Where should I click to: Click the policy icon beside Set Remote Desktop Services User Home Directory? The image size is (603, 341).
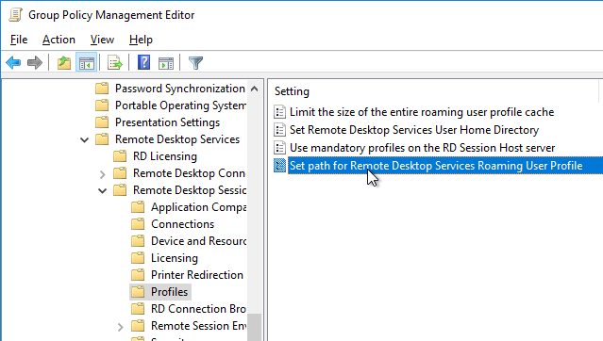coord(279,130)
